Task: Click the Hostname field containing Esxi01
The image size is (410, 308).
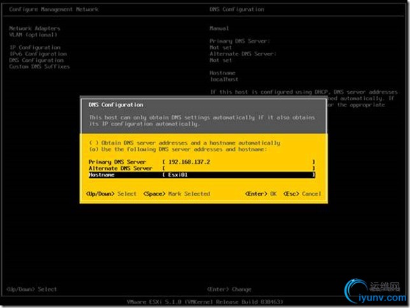Action: click(x=239, y=175)
